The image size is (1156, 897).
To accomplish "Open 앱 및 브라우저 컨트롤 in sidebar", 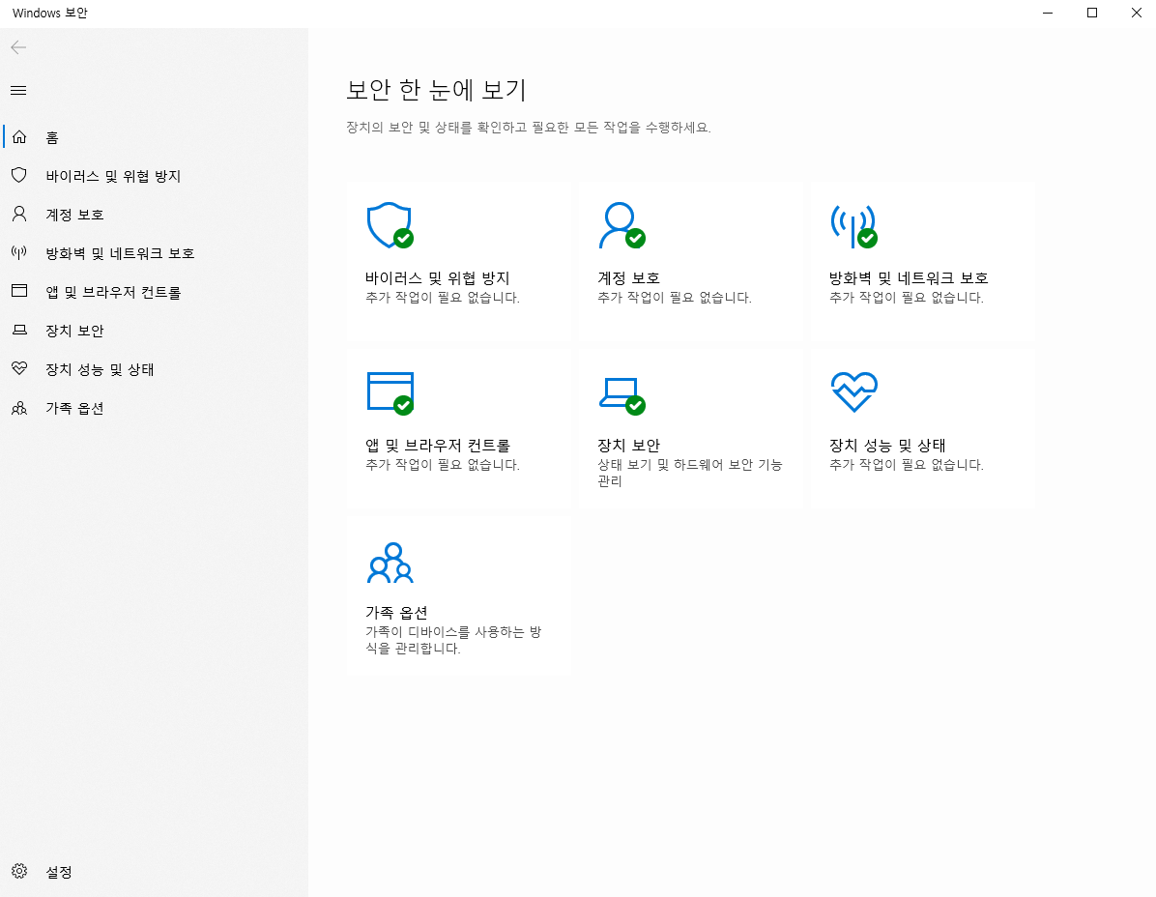I will (113, 292).
